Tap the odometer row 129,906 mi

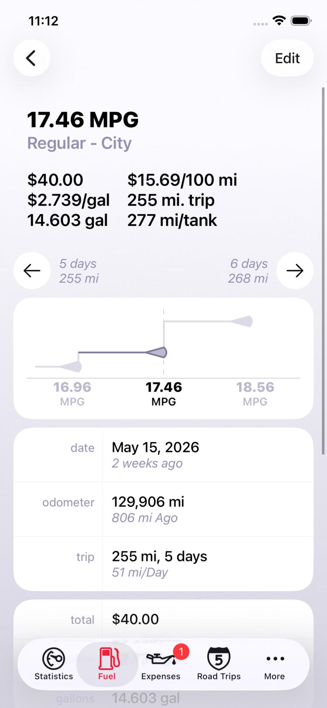163,509
